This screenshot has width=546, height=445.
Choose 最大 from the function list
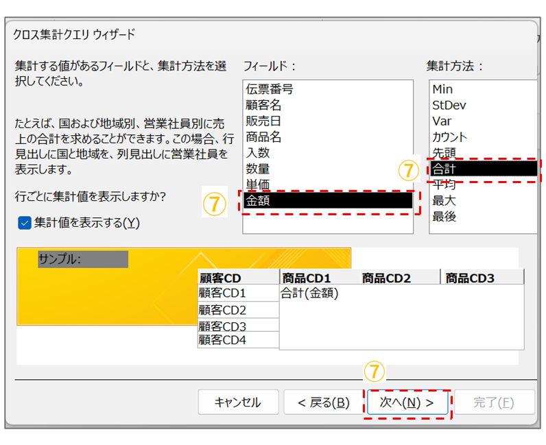444,200
